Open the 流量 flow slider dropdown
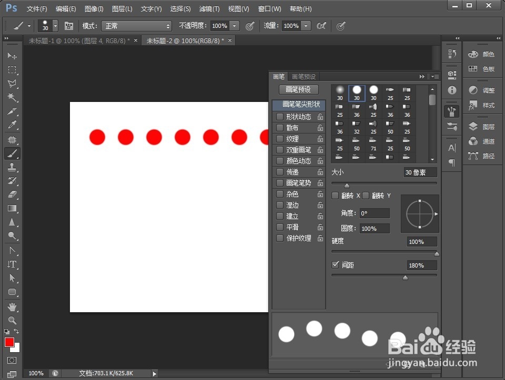 (x=306, y=26)
